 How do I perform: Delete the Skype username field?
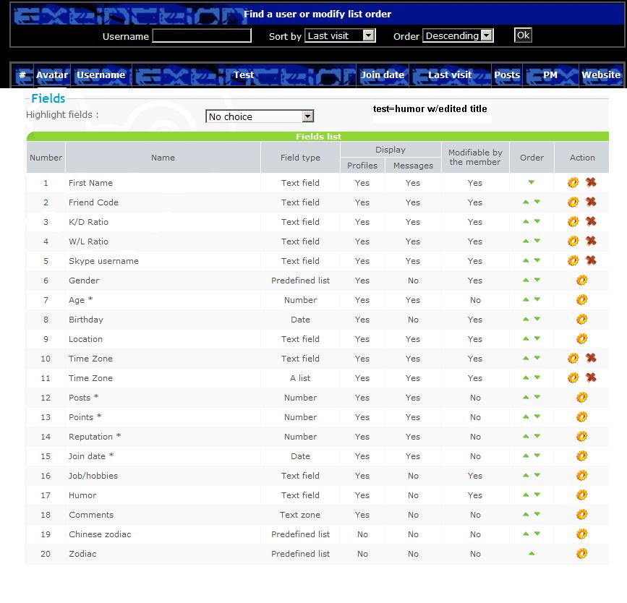591,261
